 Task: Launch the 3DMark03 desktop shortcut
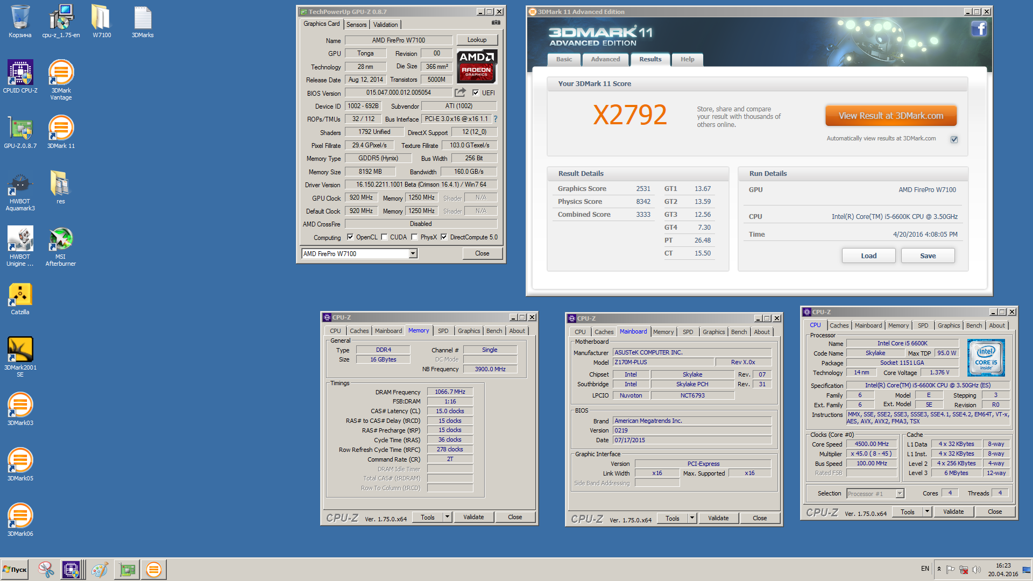(x=20, y=409)
